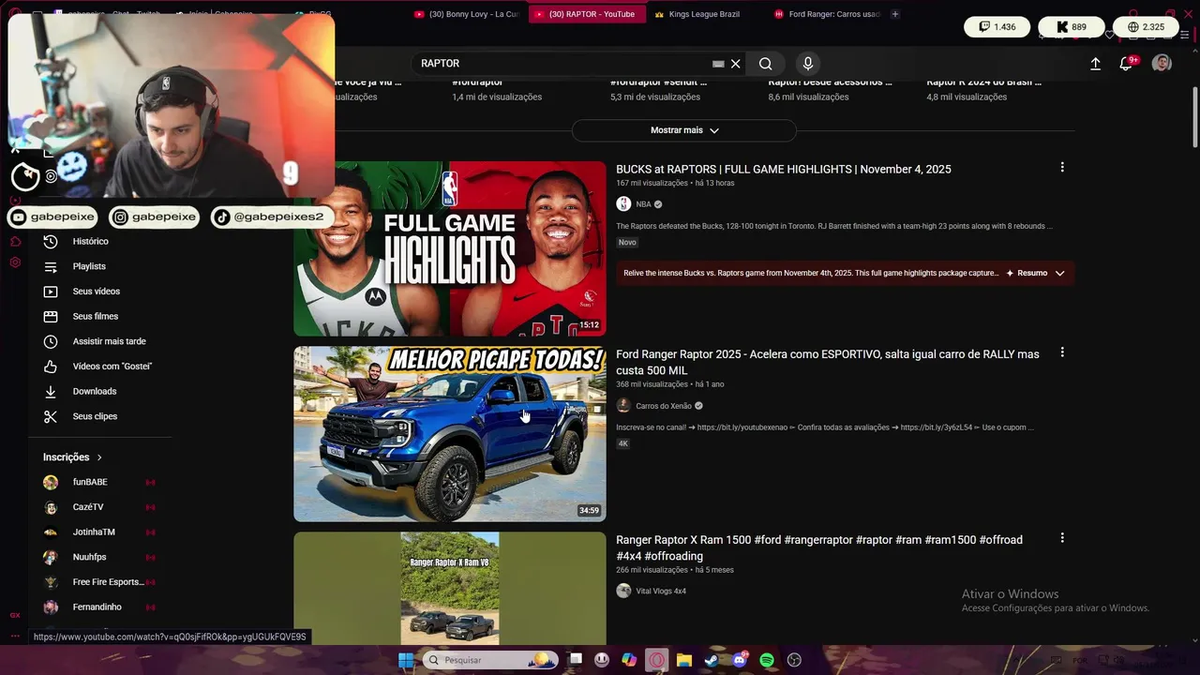Click the Twitch viewer count 1.436 badge

click(997, 27)
